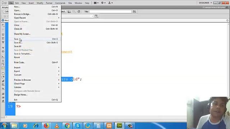Open the Edit menu

pos(17,3)
